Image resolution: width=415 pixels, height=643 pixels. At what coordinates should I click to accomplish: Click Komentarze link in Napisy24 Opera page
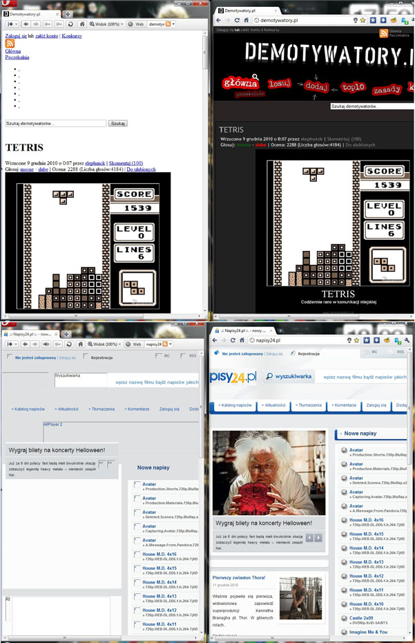tap(137, 409)
